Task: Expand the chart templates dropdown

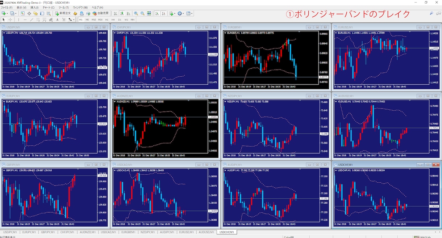Action: (192, 13)
